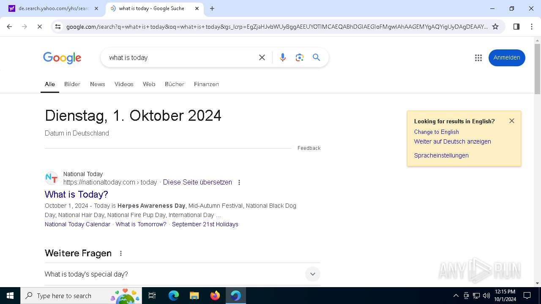
Task: Switch to News results tab
Action: [x=98, y=84]
